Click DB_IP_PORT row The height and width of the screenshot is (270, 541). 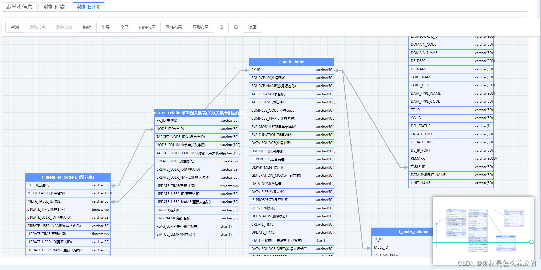point(451,151)
